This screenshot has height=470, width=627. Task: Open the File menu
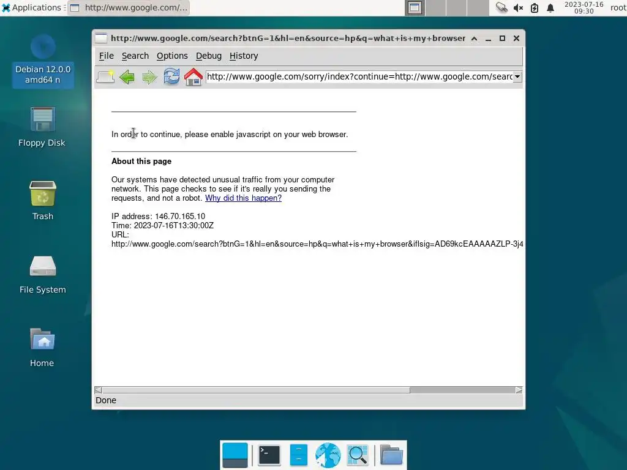pyautogui.click(x=107, y=56)
